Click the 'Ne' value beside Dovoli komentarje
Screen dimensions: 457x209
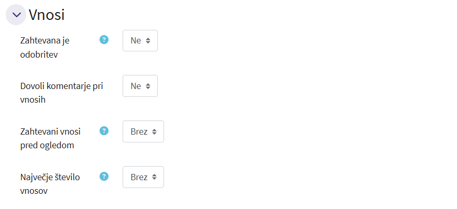coord(136,86)
